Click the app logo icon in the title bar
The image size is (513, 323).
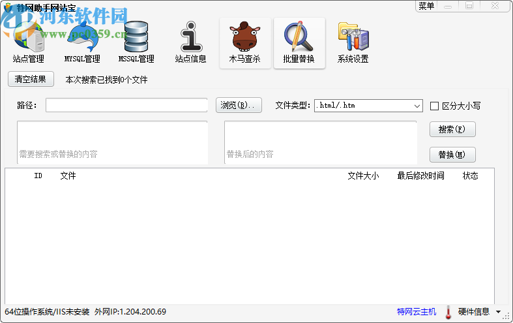[8, 7]
